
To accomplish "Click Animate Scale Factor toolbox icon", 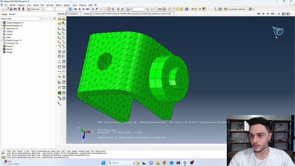I will click(x=59, y=52).
